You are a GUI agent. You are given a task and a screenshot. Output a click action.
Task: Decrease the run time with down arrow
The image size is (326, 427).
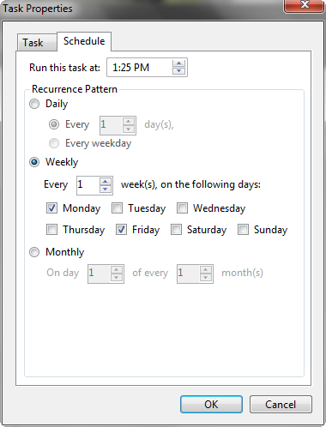(179, 71)
